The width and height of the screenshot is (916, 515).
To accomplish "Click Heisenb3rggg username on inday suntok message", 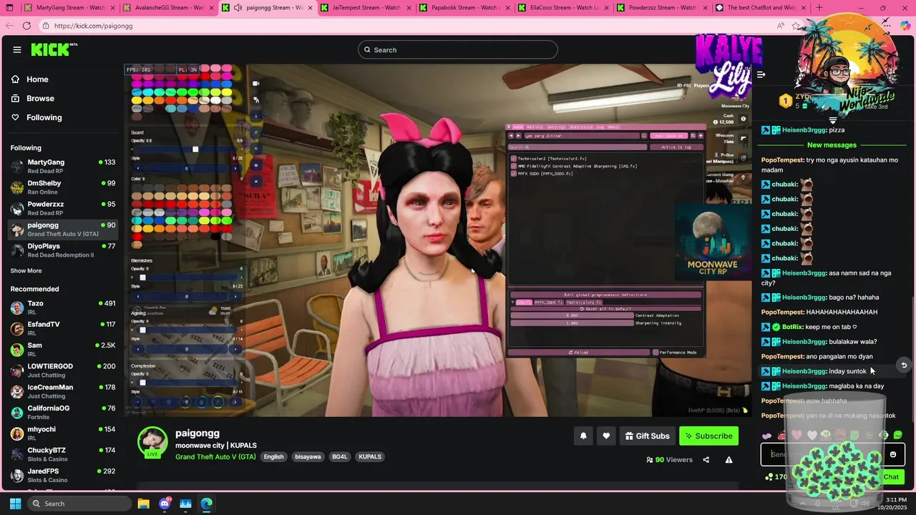I will pos(804,371).
